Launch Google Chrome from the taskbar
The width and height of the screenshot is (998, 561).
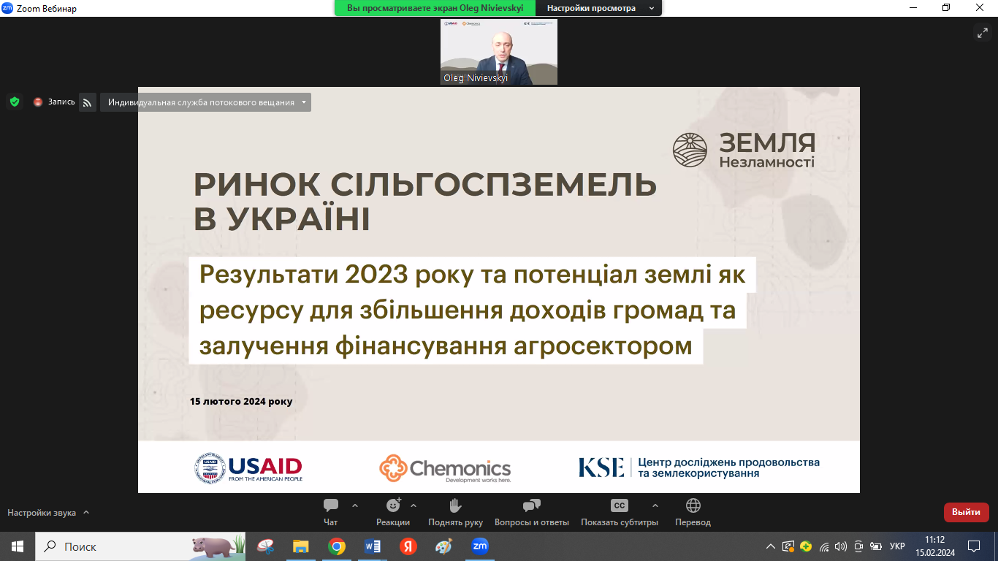click(337, 546)
